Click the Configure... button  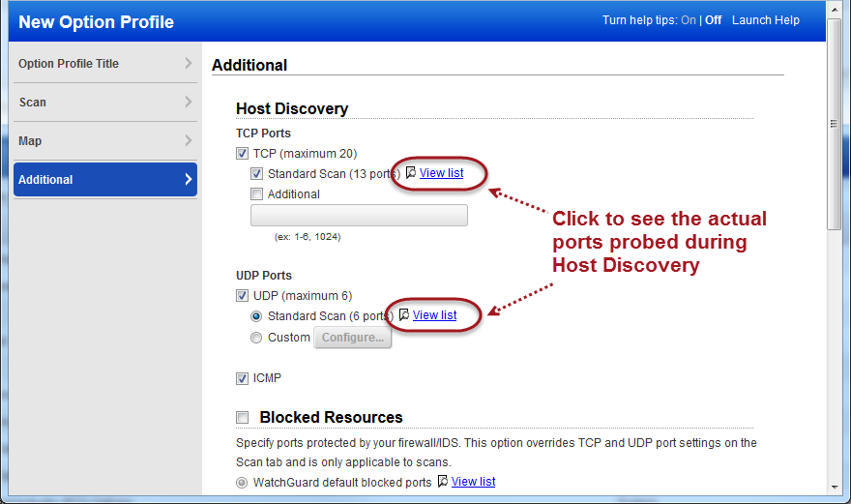coord(353,338)
